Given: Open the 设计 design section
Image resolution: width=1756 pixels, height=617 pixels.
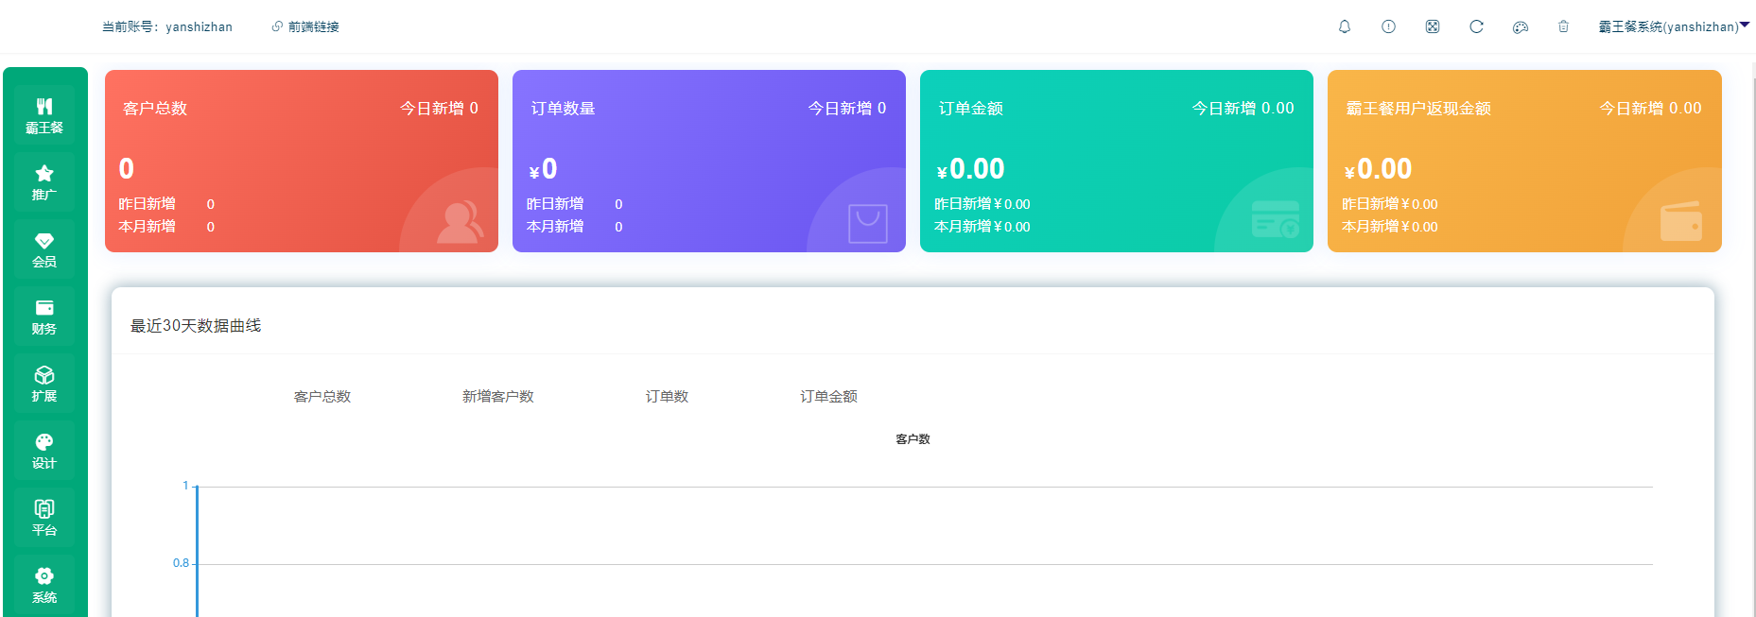Looking at the screenshot, I should point(44,451).
